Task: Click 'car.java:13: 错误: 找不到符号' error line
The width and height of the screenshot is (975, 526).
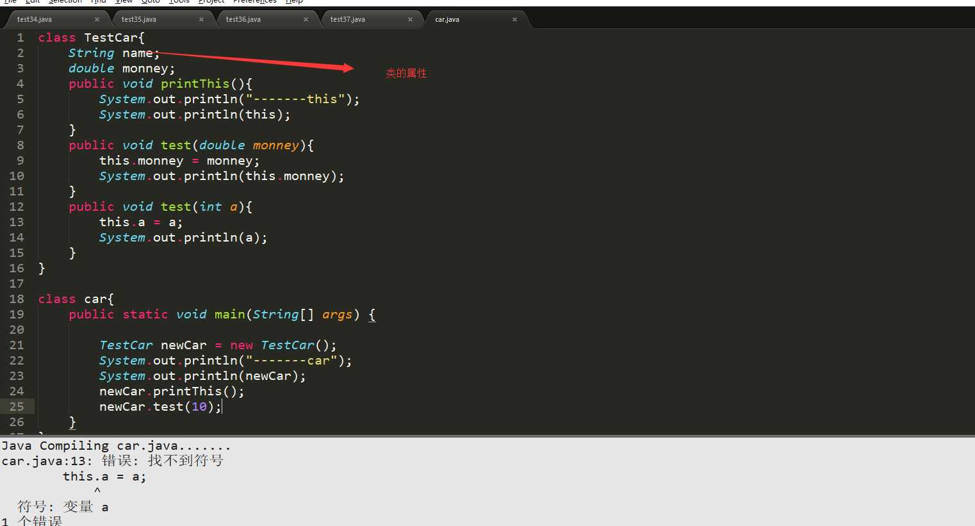Action: point(113,461)
